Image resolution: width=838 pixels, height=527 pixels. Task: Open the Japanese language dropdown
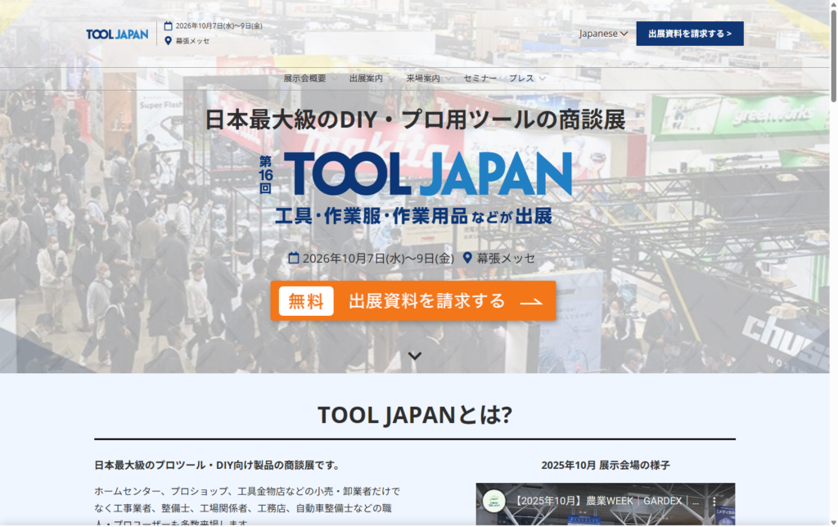tap(603, 34)
